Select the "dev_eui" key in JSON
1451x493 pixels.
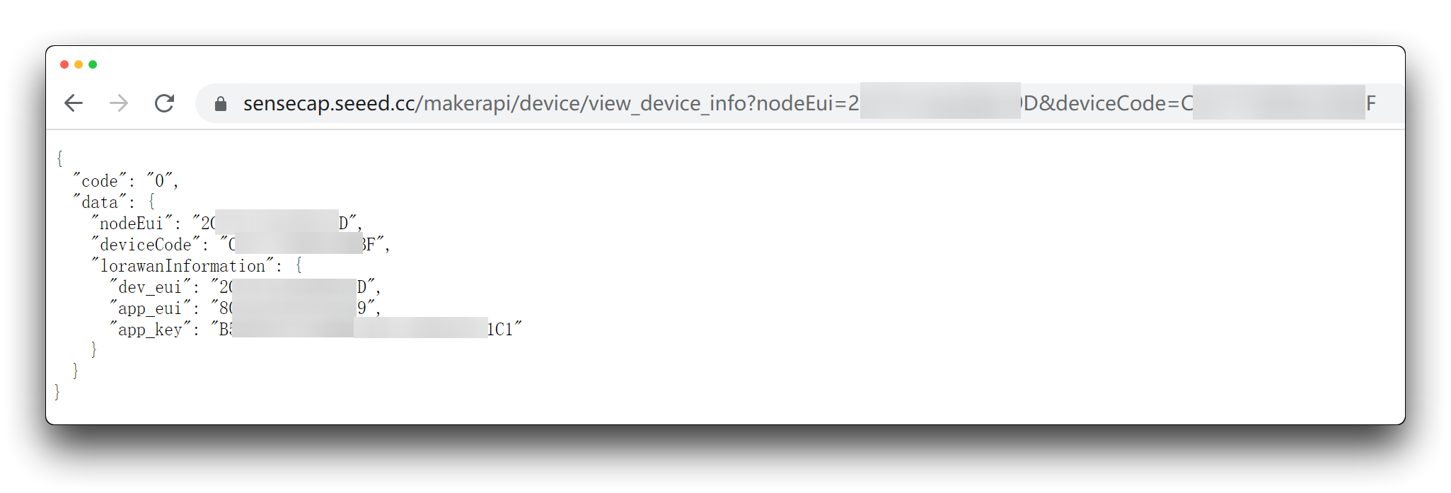pyautogui.click(x=150, y=287)
